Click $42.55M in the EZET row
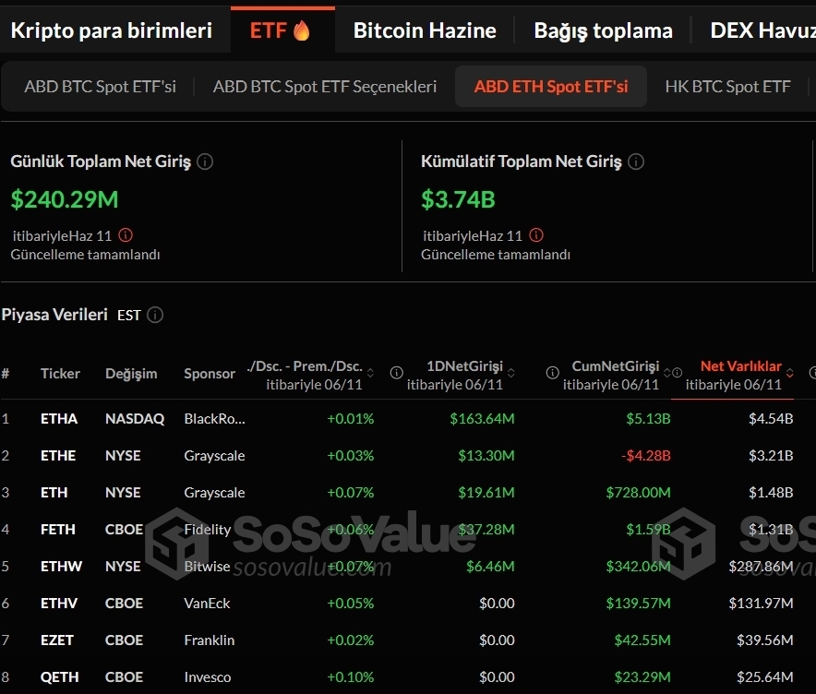This screenshot has height=694, width=816. pos(642,640)
